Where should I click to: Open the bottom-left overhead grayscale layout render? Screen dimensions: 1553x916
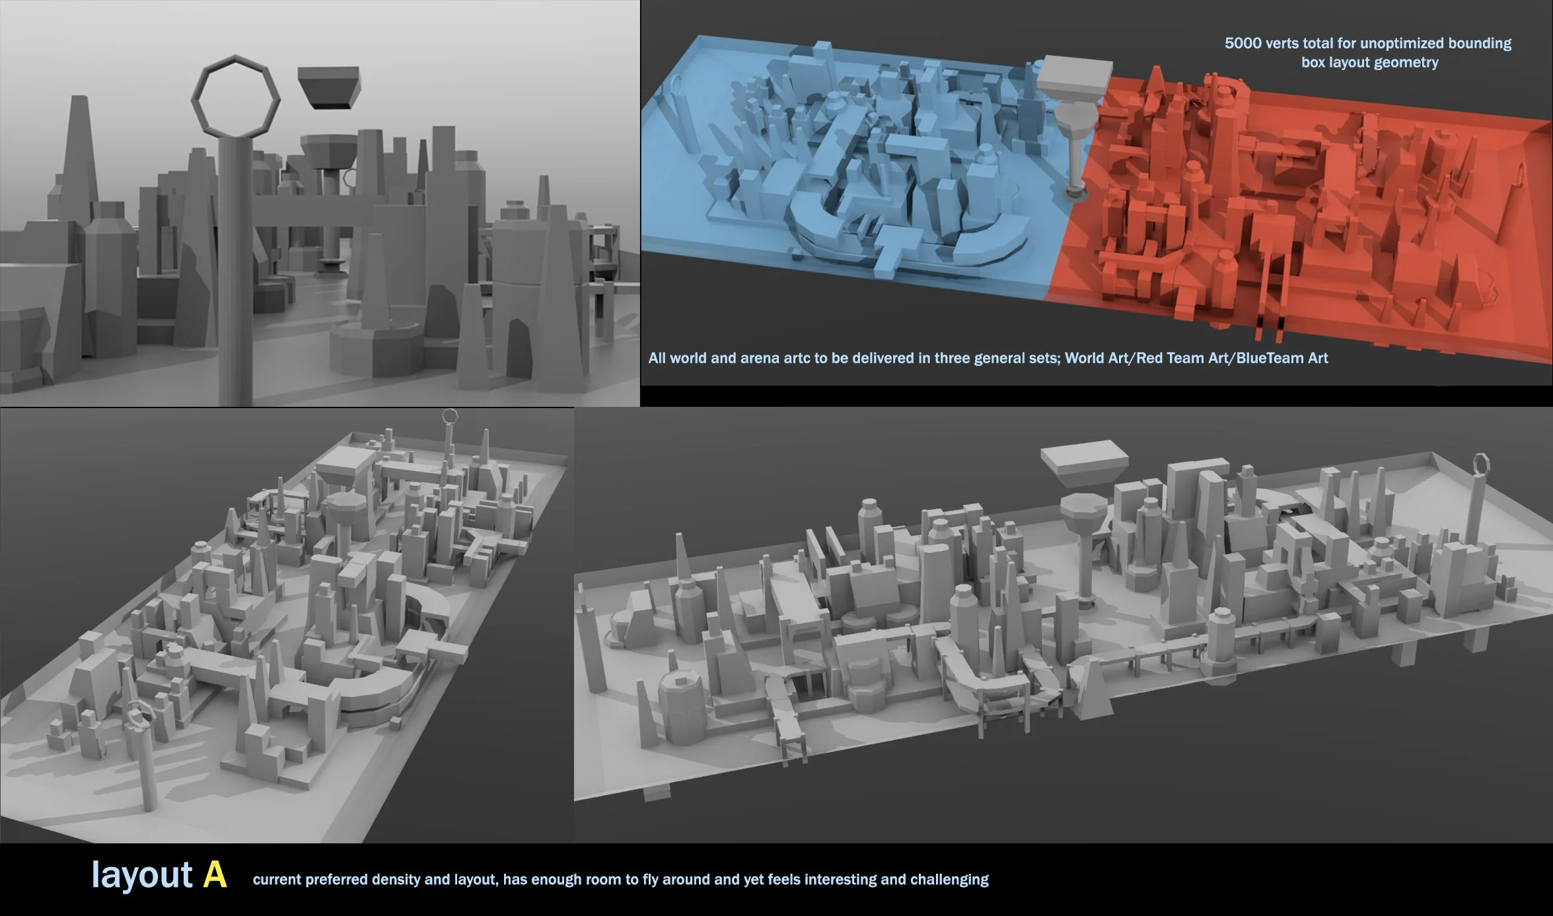click(287, 625)
